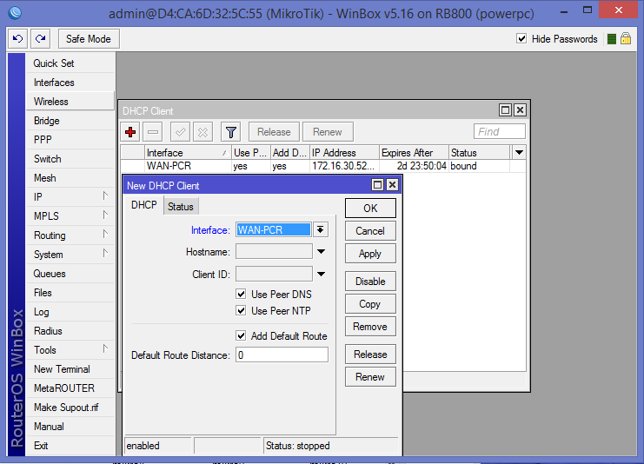Open the Bridge menu item

click(70, 121)
